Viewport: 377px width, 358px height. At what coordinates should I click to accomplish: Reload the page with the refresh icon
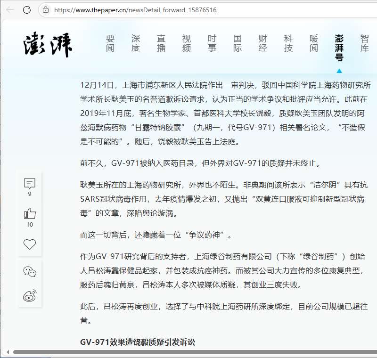[27, 10]
